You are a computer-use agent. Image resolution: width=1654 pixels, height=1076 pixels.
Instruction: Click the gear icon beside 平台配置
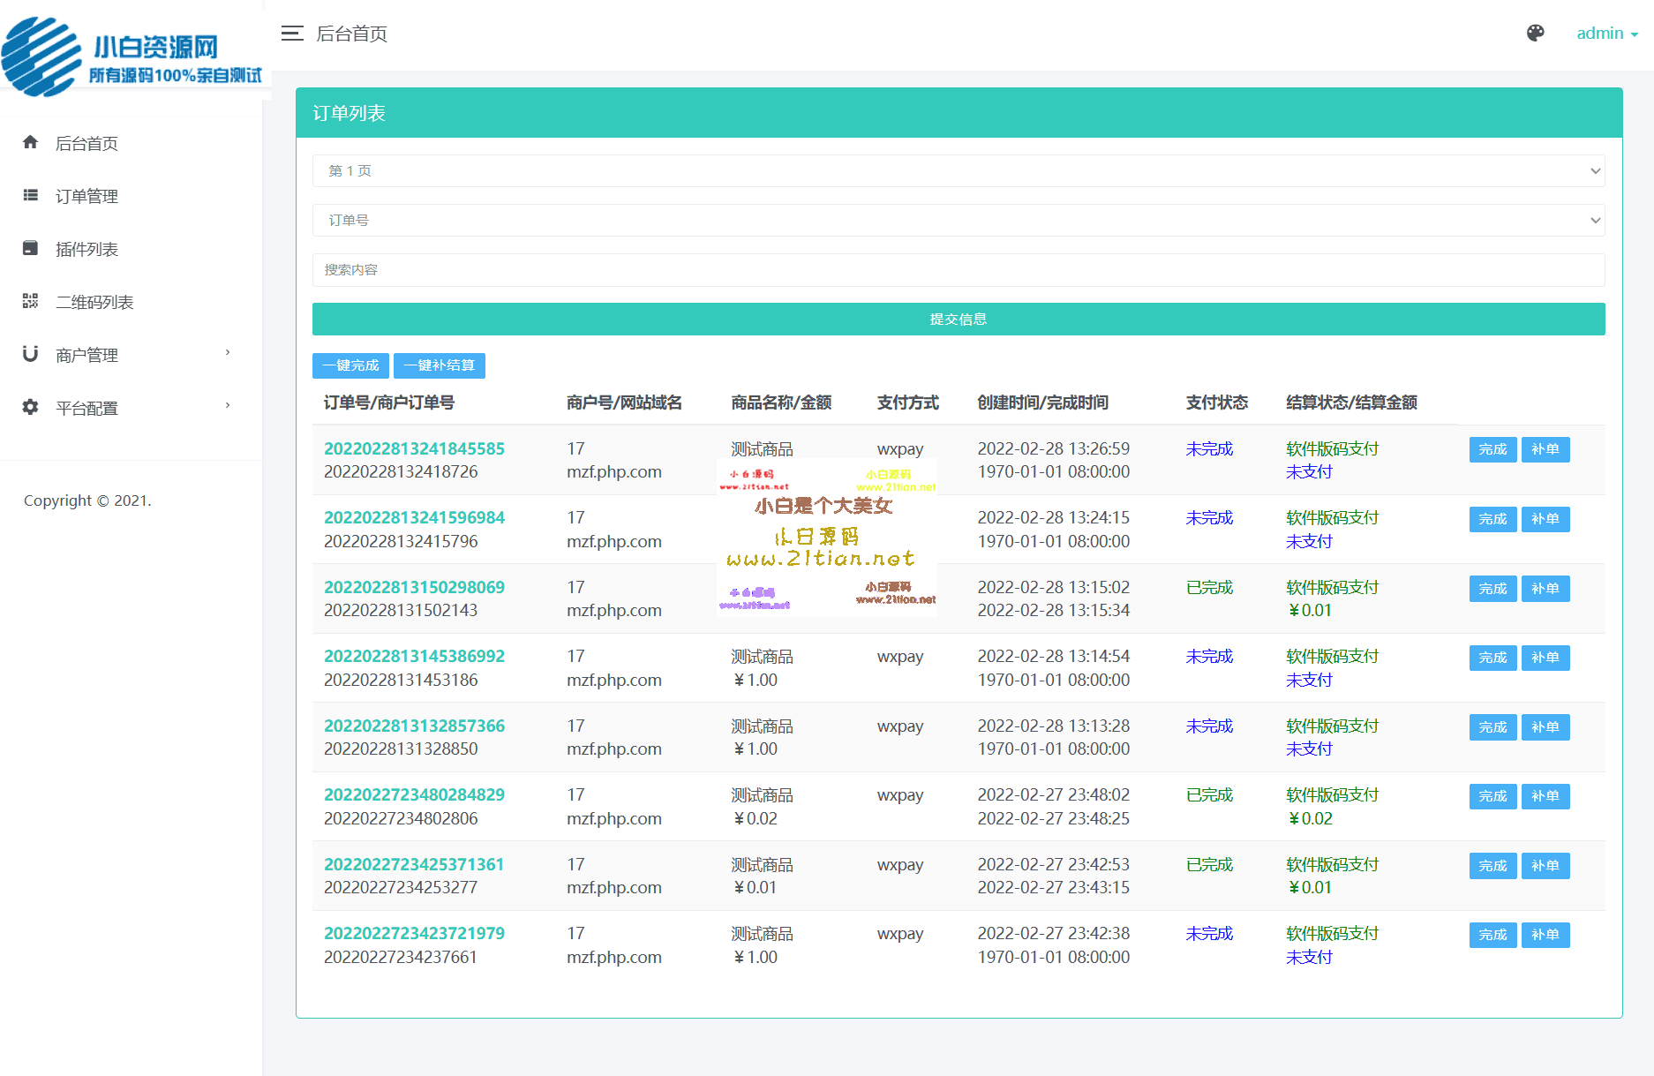(x=31, y=407)
